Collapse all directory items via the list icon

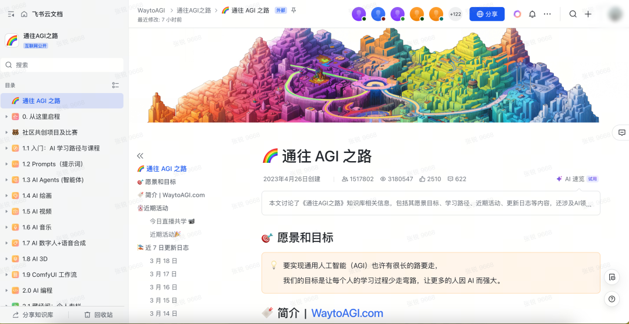click(x=115, y=86)
